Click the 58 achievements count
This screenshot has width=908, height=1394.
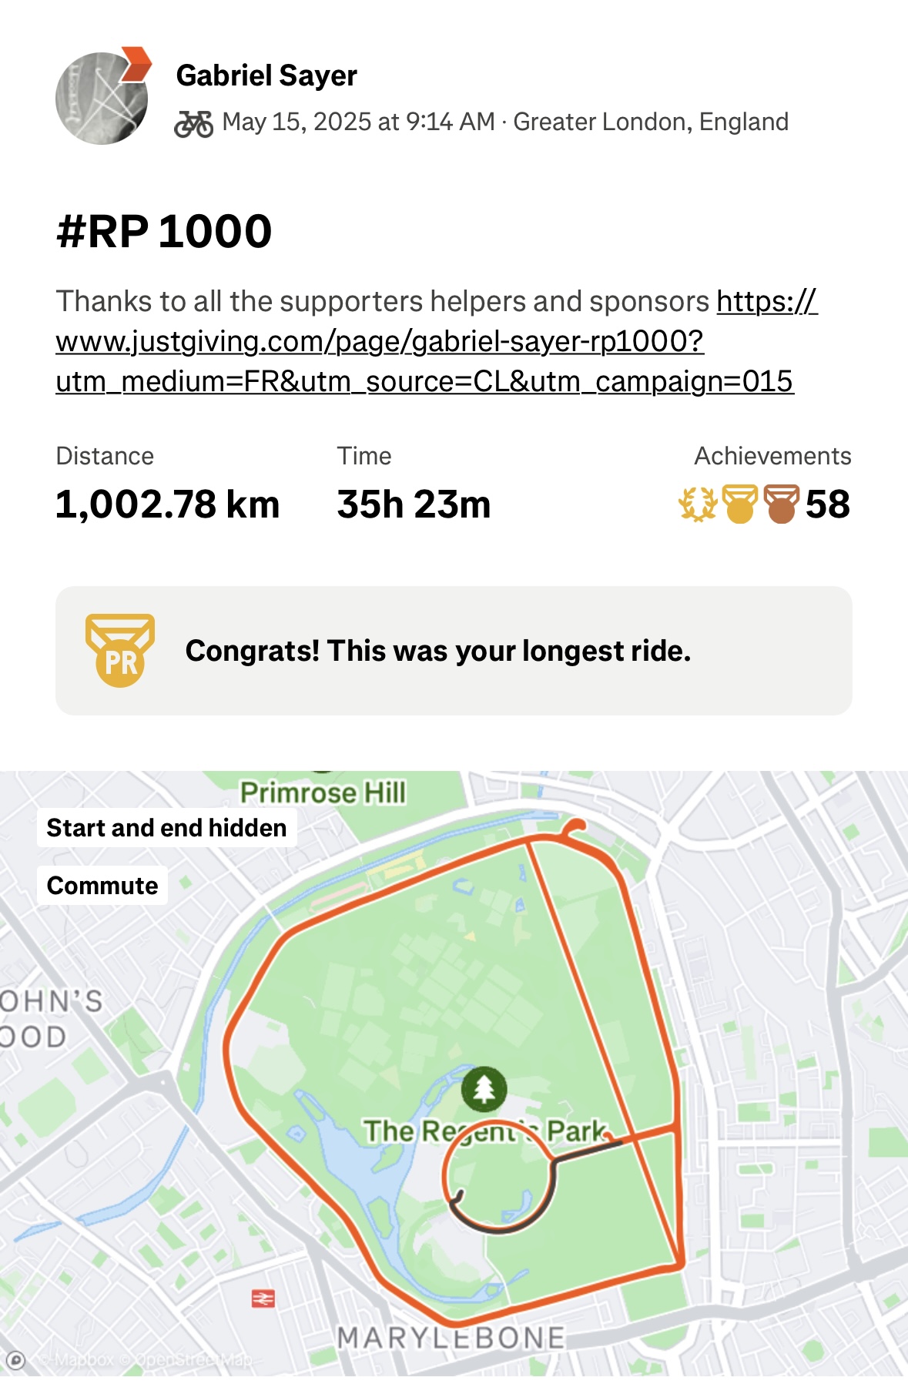(828, 504)
